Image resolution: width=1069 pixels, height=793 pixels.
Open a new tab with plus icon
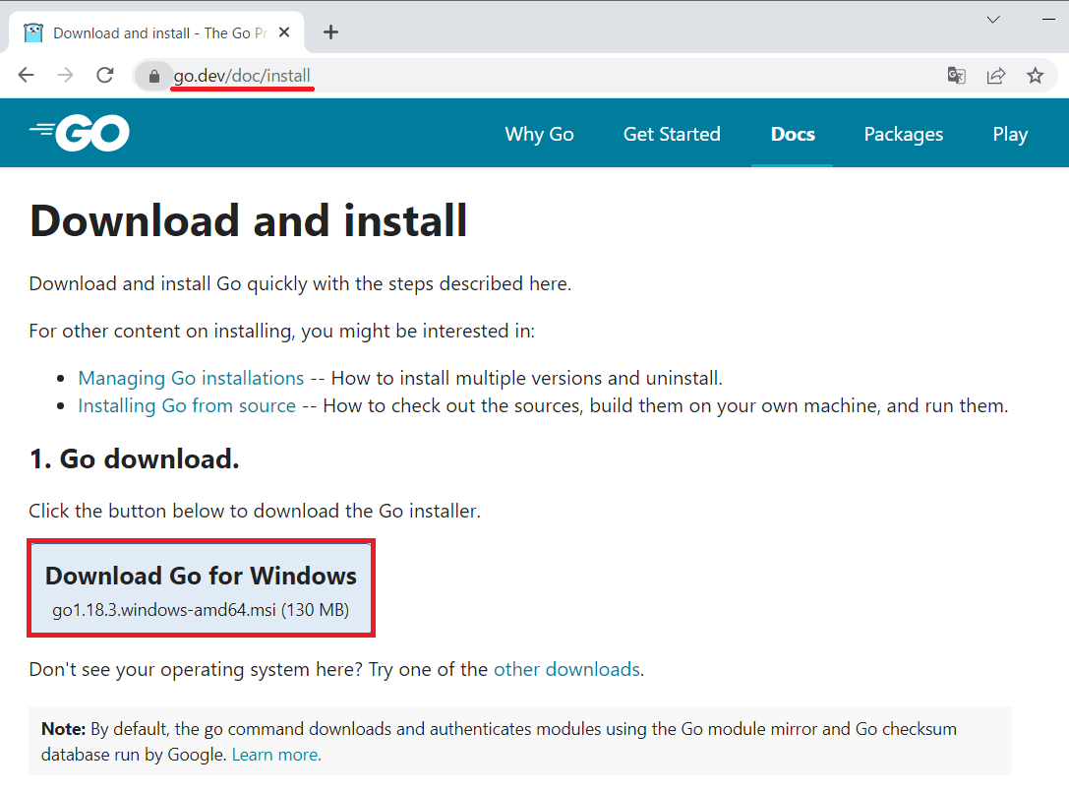point(330,32)
